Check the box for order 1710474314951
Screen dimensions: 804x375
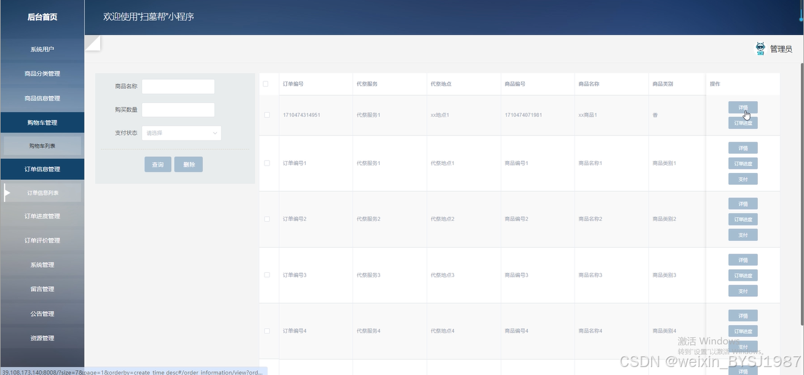(266, 115)
